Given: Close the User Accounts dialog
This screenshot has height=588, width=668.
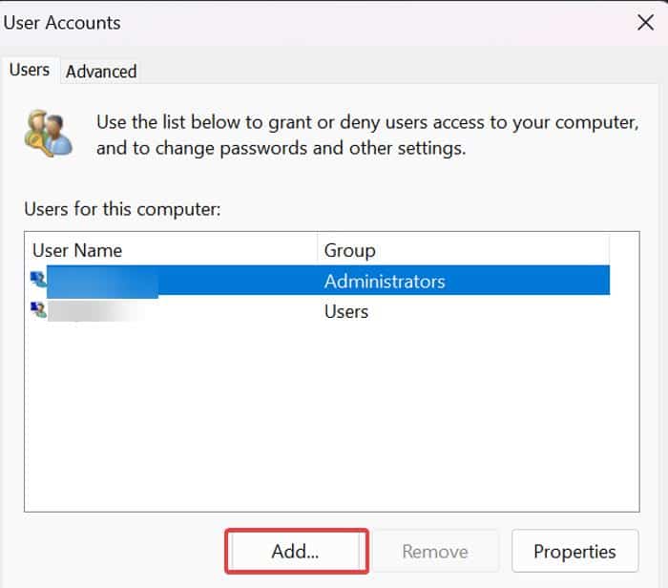Looking at the screenshot, I should pyautogui.click(x=645, y=22).
